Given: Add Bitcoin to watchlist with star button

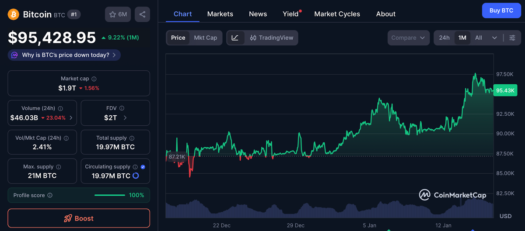Looking at the screenshot, I should 118,14.
